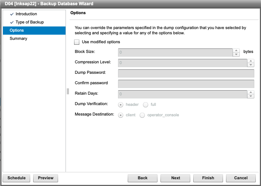This screenshot has width=261, height=186.
Task: Select the header dump verification radio
Action: pyautogui.click(x=121, y=105)
